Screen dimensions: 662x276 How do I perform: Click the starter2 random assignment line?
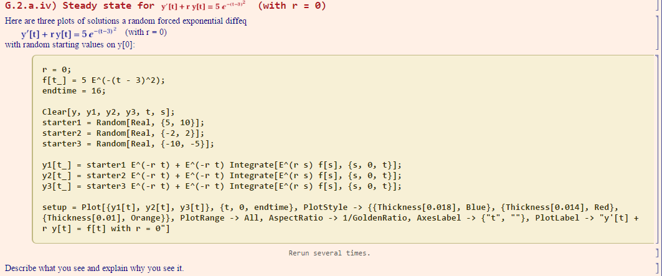[123, 134]
